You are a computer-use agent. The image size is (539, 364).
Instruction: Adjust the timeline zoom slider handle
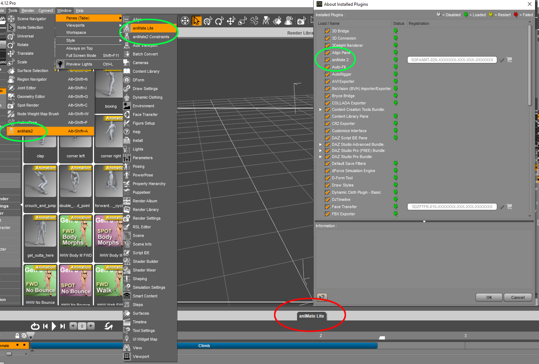[x=9, y=354]
